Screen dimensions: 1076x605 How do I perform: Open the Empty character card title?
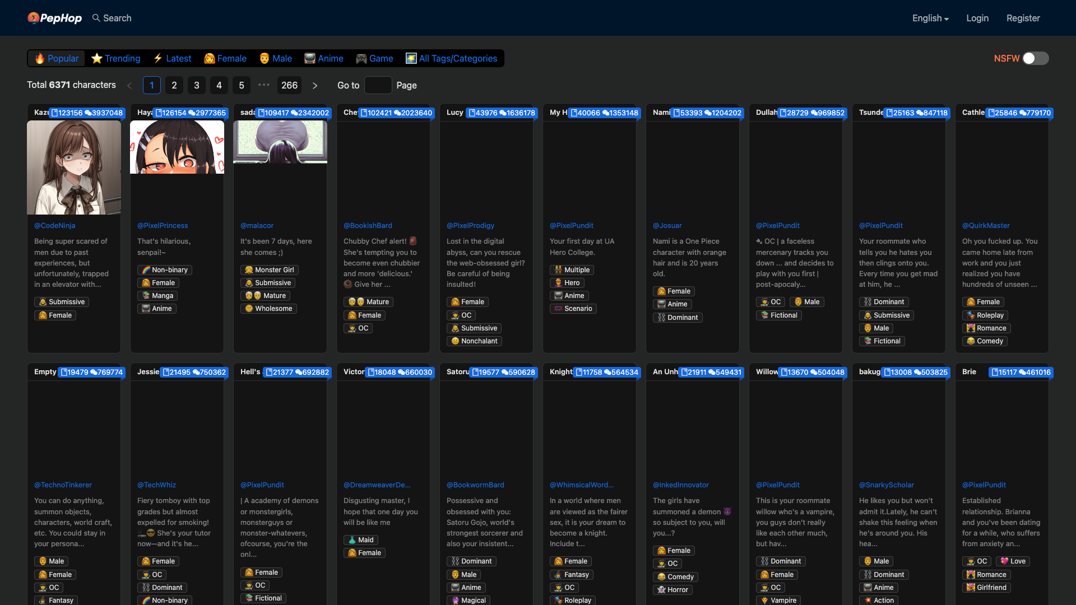click(x=45, y=372)
